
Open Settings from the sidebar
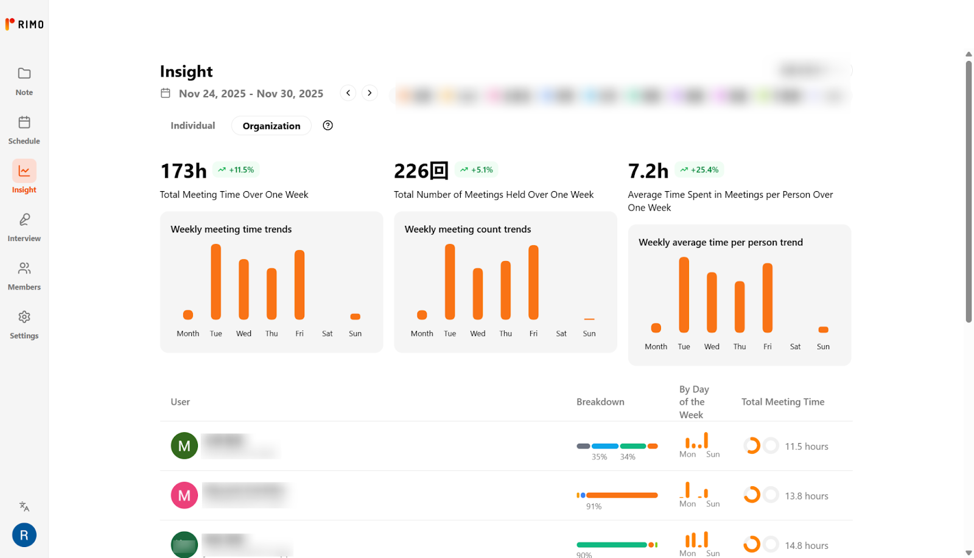pos(24,324)
